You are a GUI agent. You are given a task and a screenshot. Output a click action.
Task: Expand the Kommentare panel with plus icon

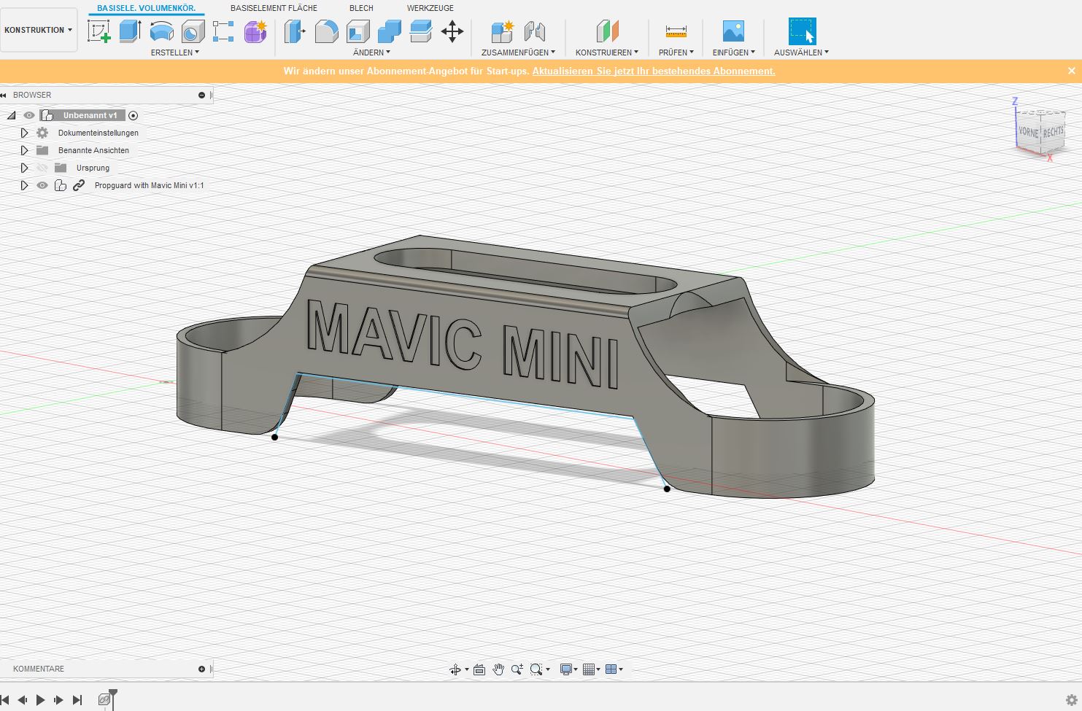coord(202,669)
